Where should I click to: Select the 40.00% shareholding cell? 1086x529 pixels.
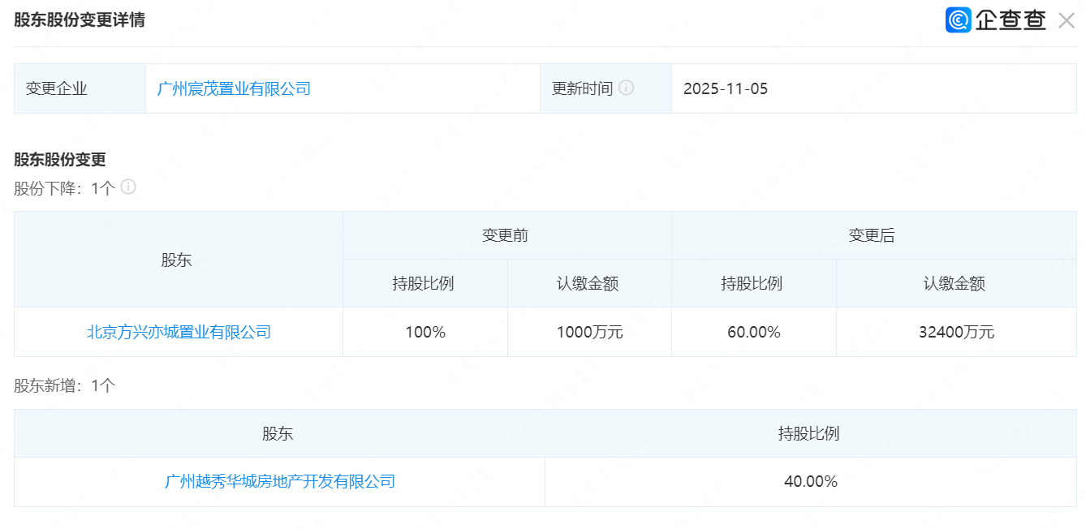(x=810, y=481)
